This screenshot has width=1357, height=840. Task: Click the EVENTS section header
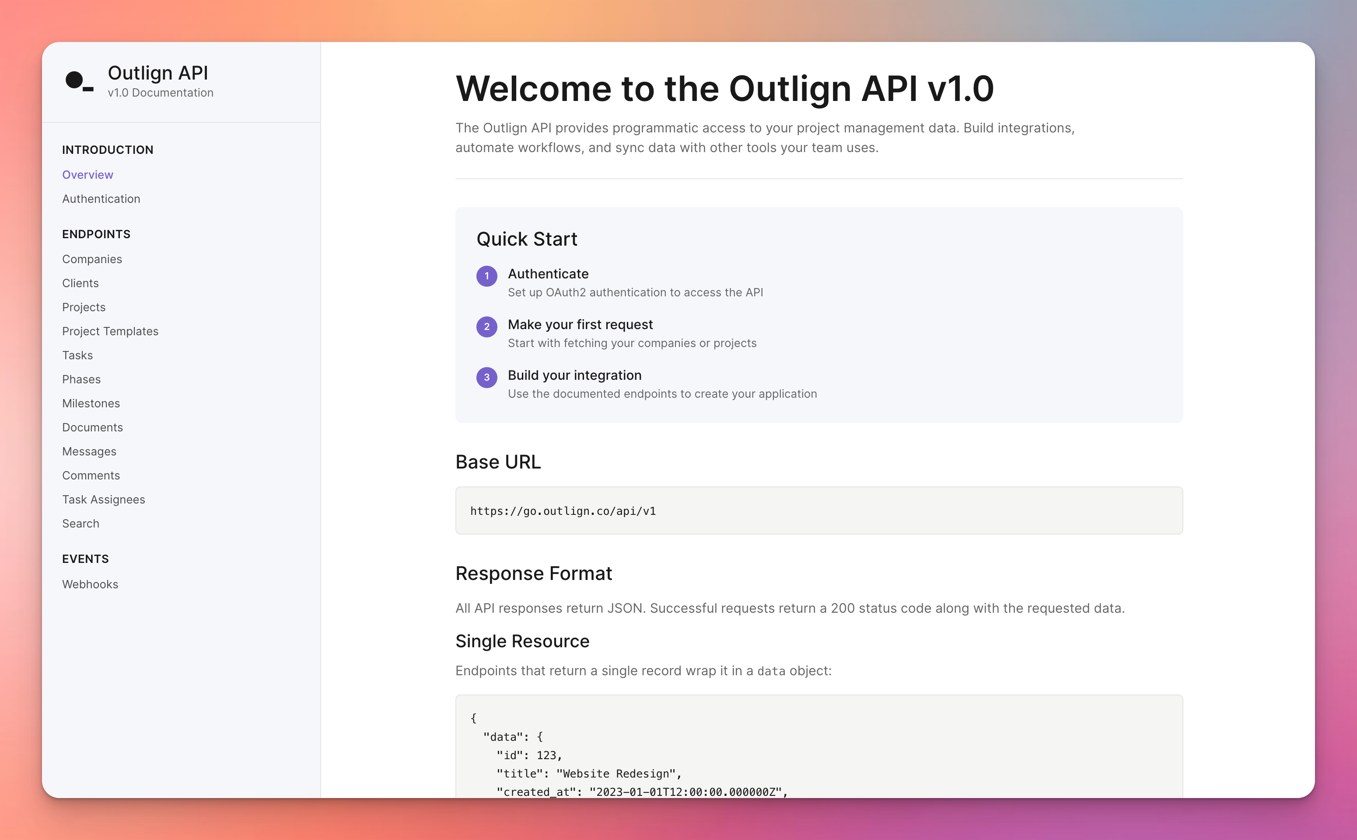[85, 559]
